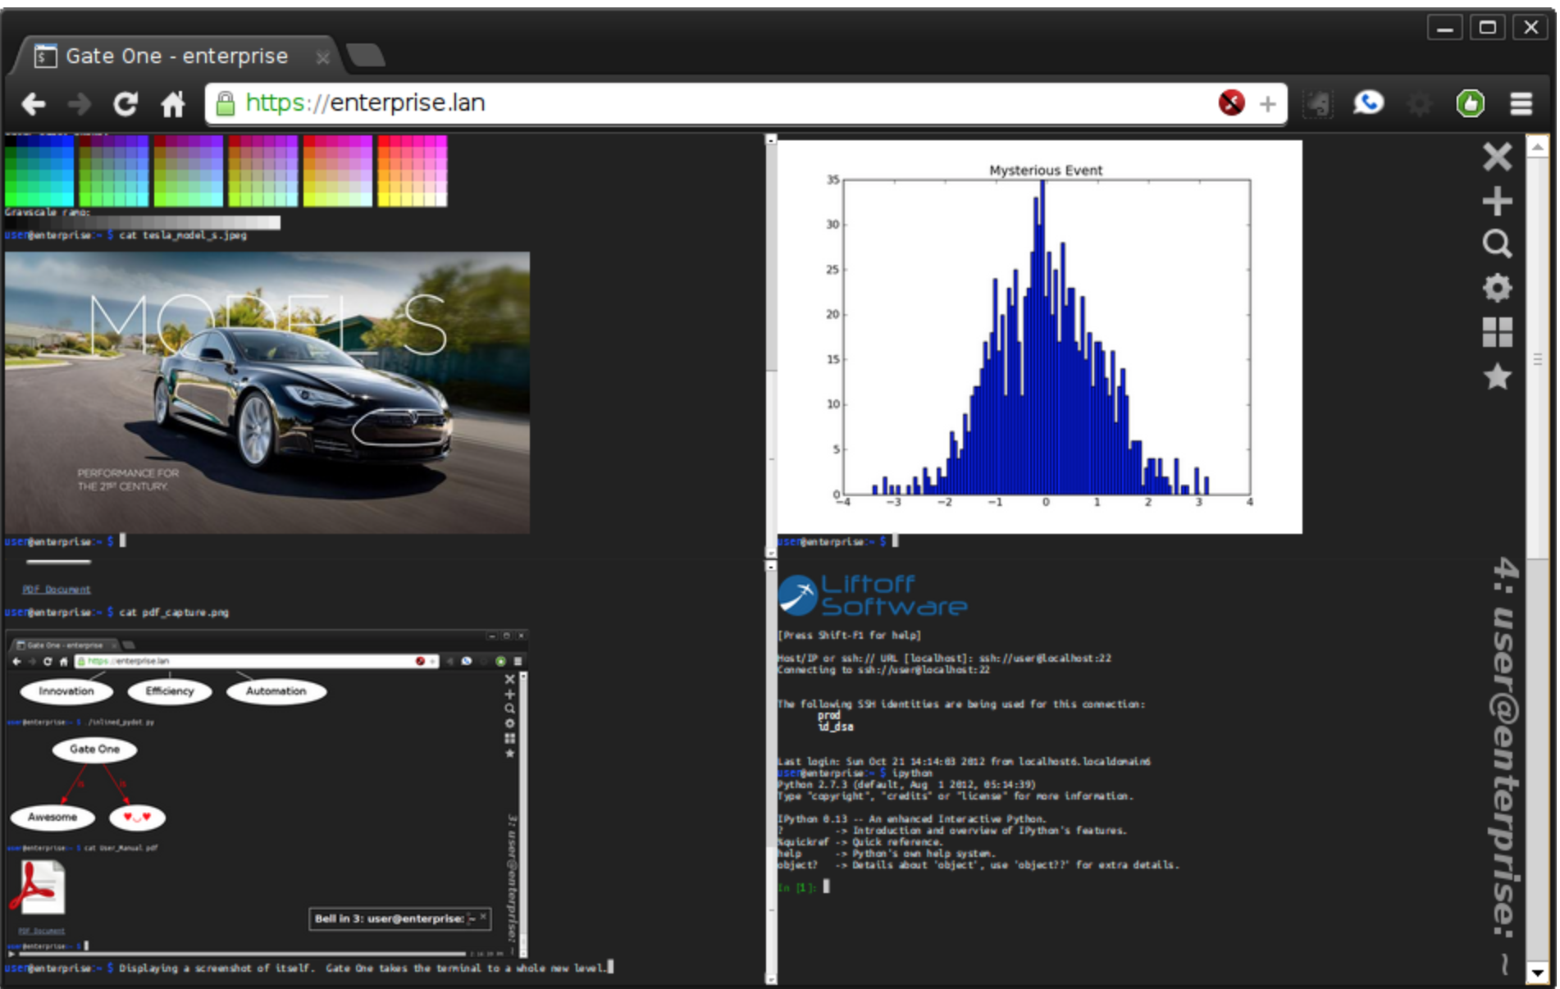Click the nested Gate One screenshot image

coord(267,794)
